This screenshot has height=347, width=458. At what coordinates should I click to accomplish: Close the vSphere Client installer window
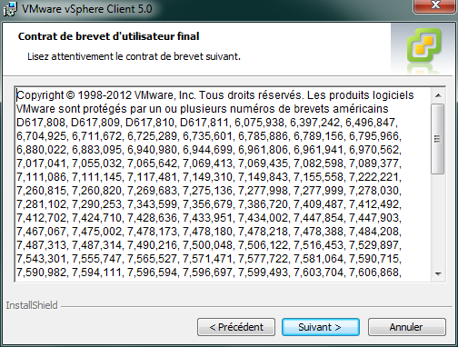(x=435, y=5)
